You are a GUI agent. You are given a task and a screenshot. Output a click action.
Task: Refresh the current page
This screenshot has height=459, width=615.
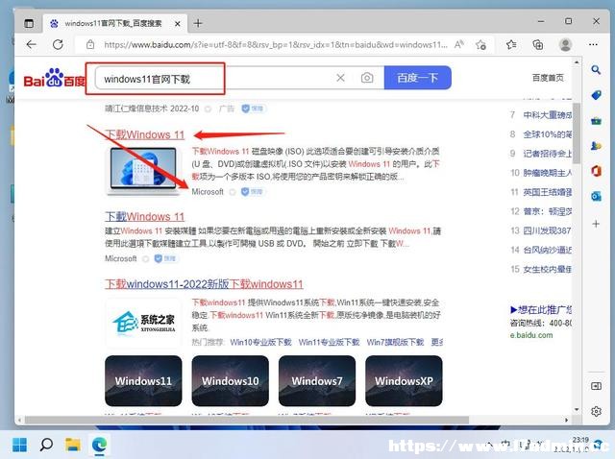click(x=58, y=45)
